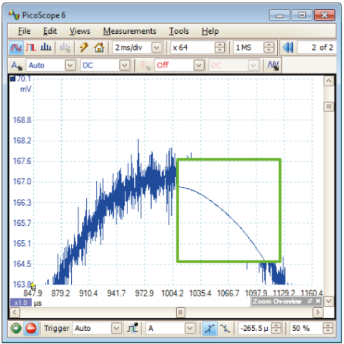Select Persistence mode square wave icon

(31, 48)
